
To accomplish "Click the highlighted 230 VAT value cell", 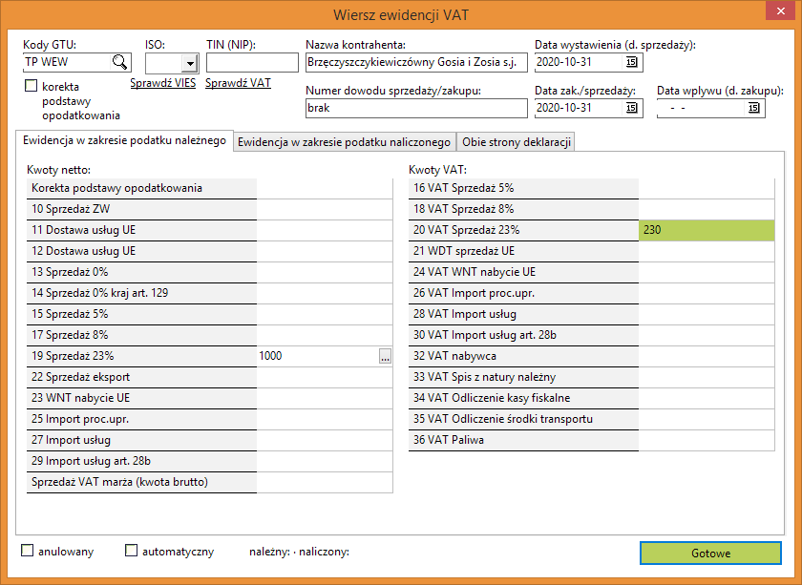I will point(707,230).
